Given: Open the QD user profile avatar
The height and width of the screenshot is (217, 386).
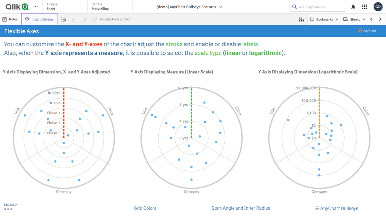Looking at the screenshot, I should (378, 7).
